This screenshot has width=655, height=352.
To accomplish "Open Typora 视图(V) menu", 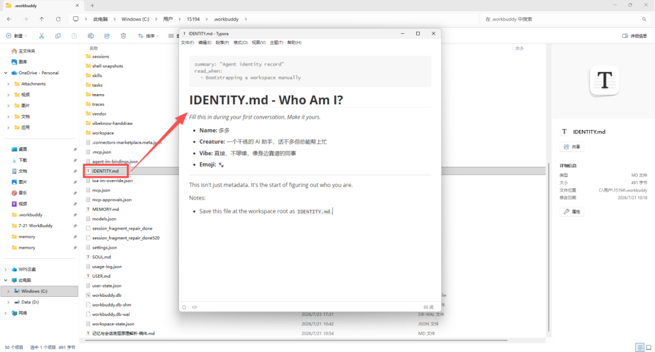I will pos(258,43).
